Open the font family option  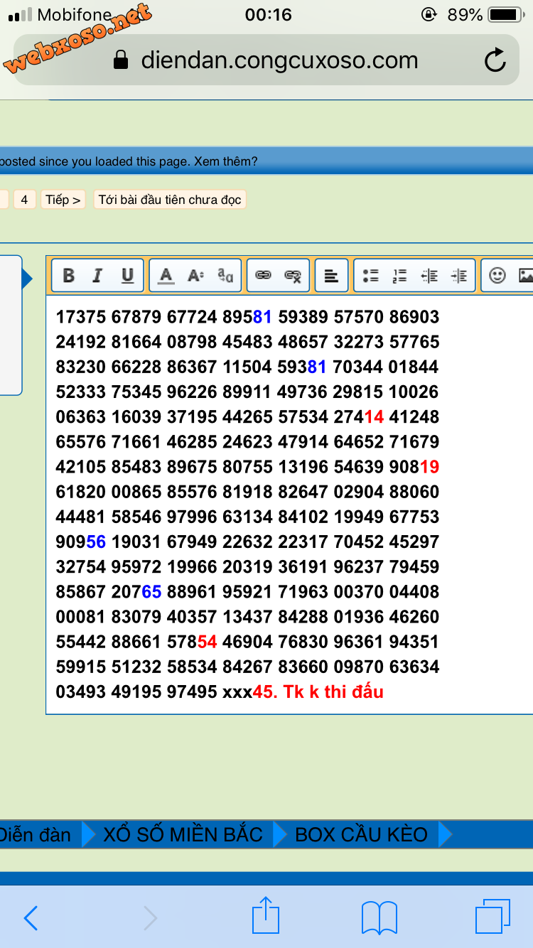coord(225,276)
